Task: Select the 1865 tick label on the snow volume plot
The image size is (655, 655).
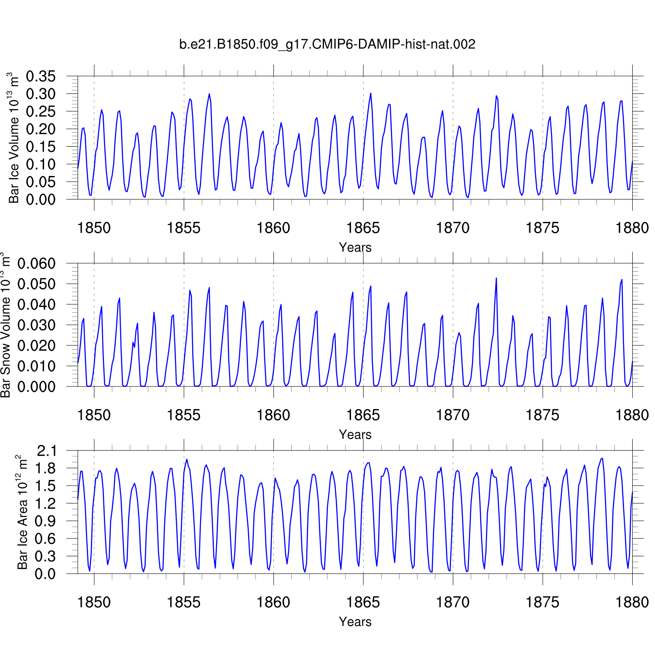Action: coord(363,415)
